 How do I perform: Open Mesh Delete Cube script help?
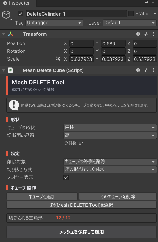pyautogui.click(x=138, y=70)
